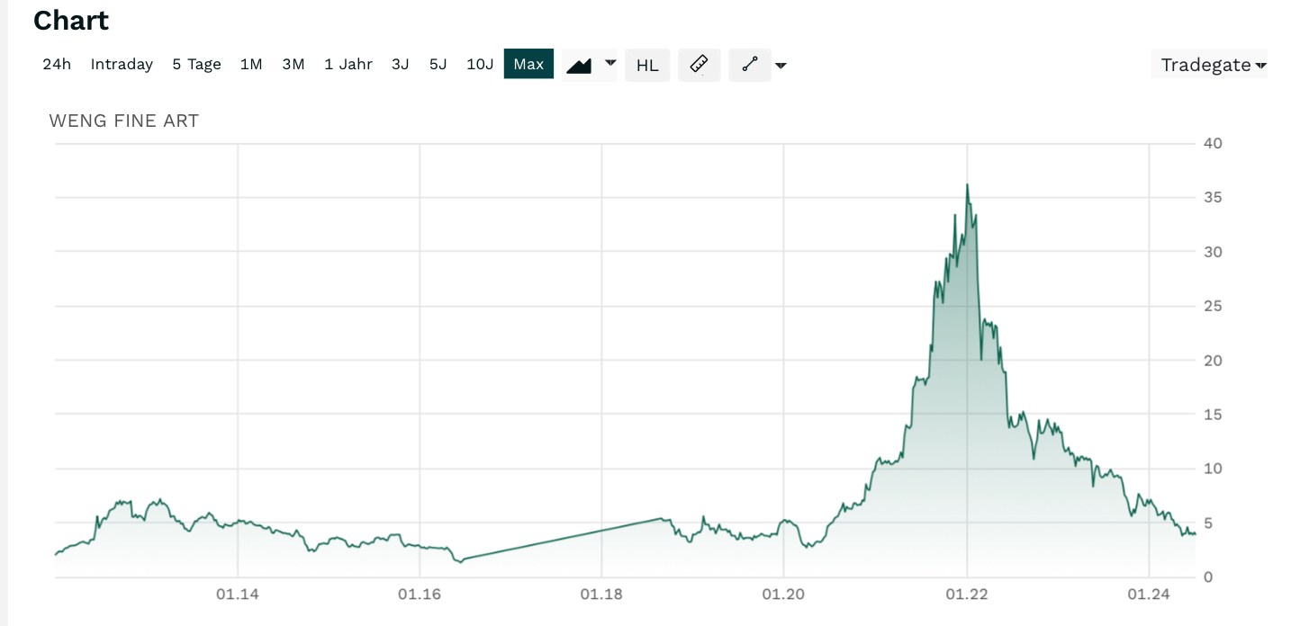Click the 25 value on price axis
Screen dimensions: 1291x626
tap(1213, 306)
